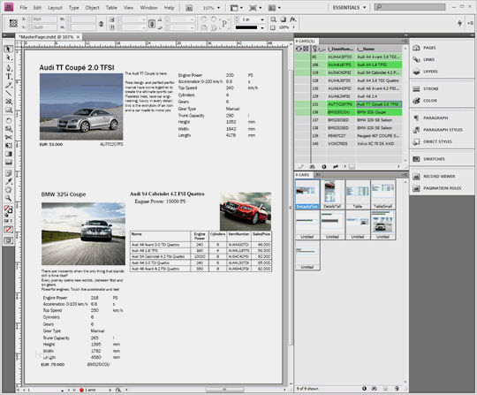Open the stroke weight dropdown
Screen dimensions: 477x395
coord(262,19)
